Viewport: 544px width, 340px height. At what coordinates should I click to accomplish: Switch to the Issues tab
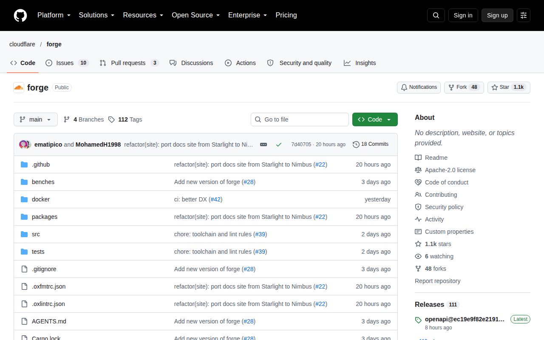point(67,63)
